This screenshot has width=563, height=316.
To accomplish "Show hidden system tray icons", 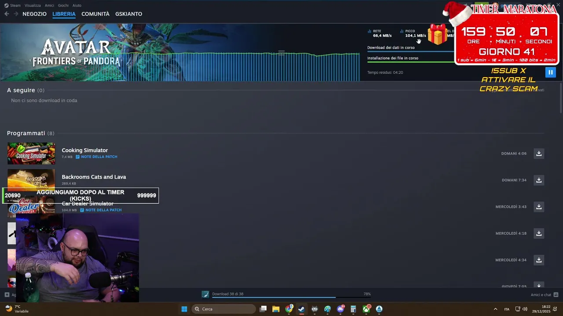I will 495,309.
